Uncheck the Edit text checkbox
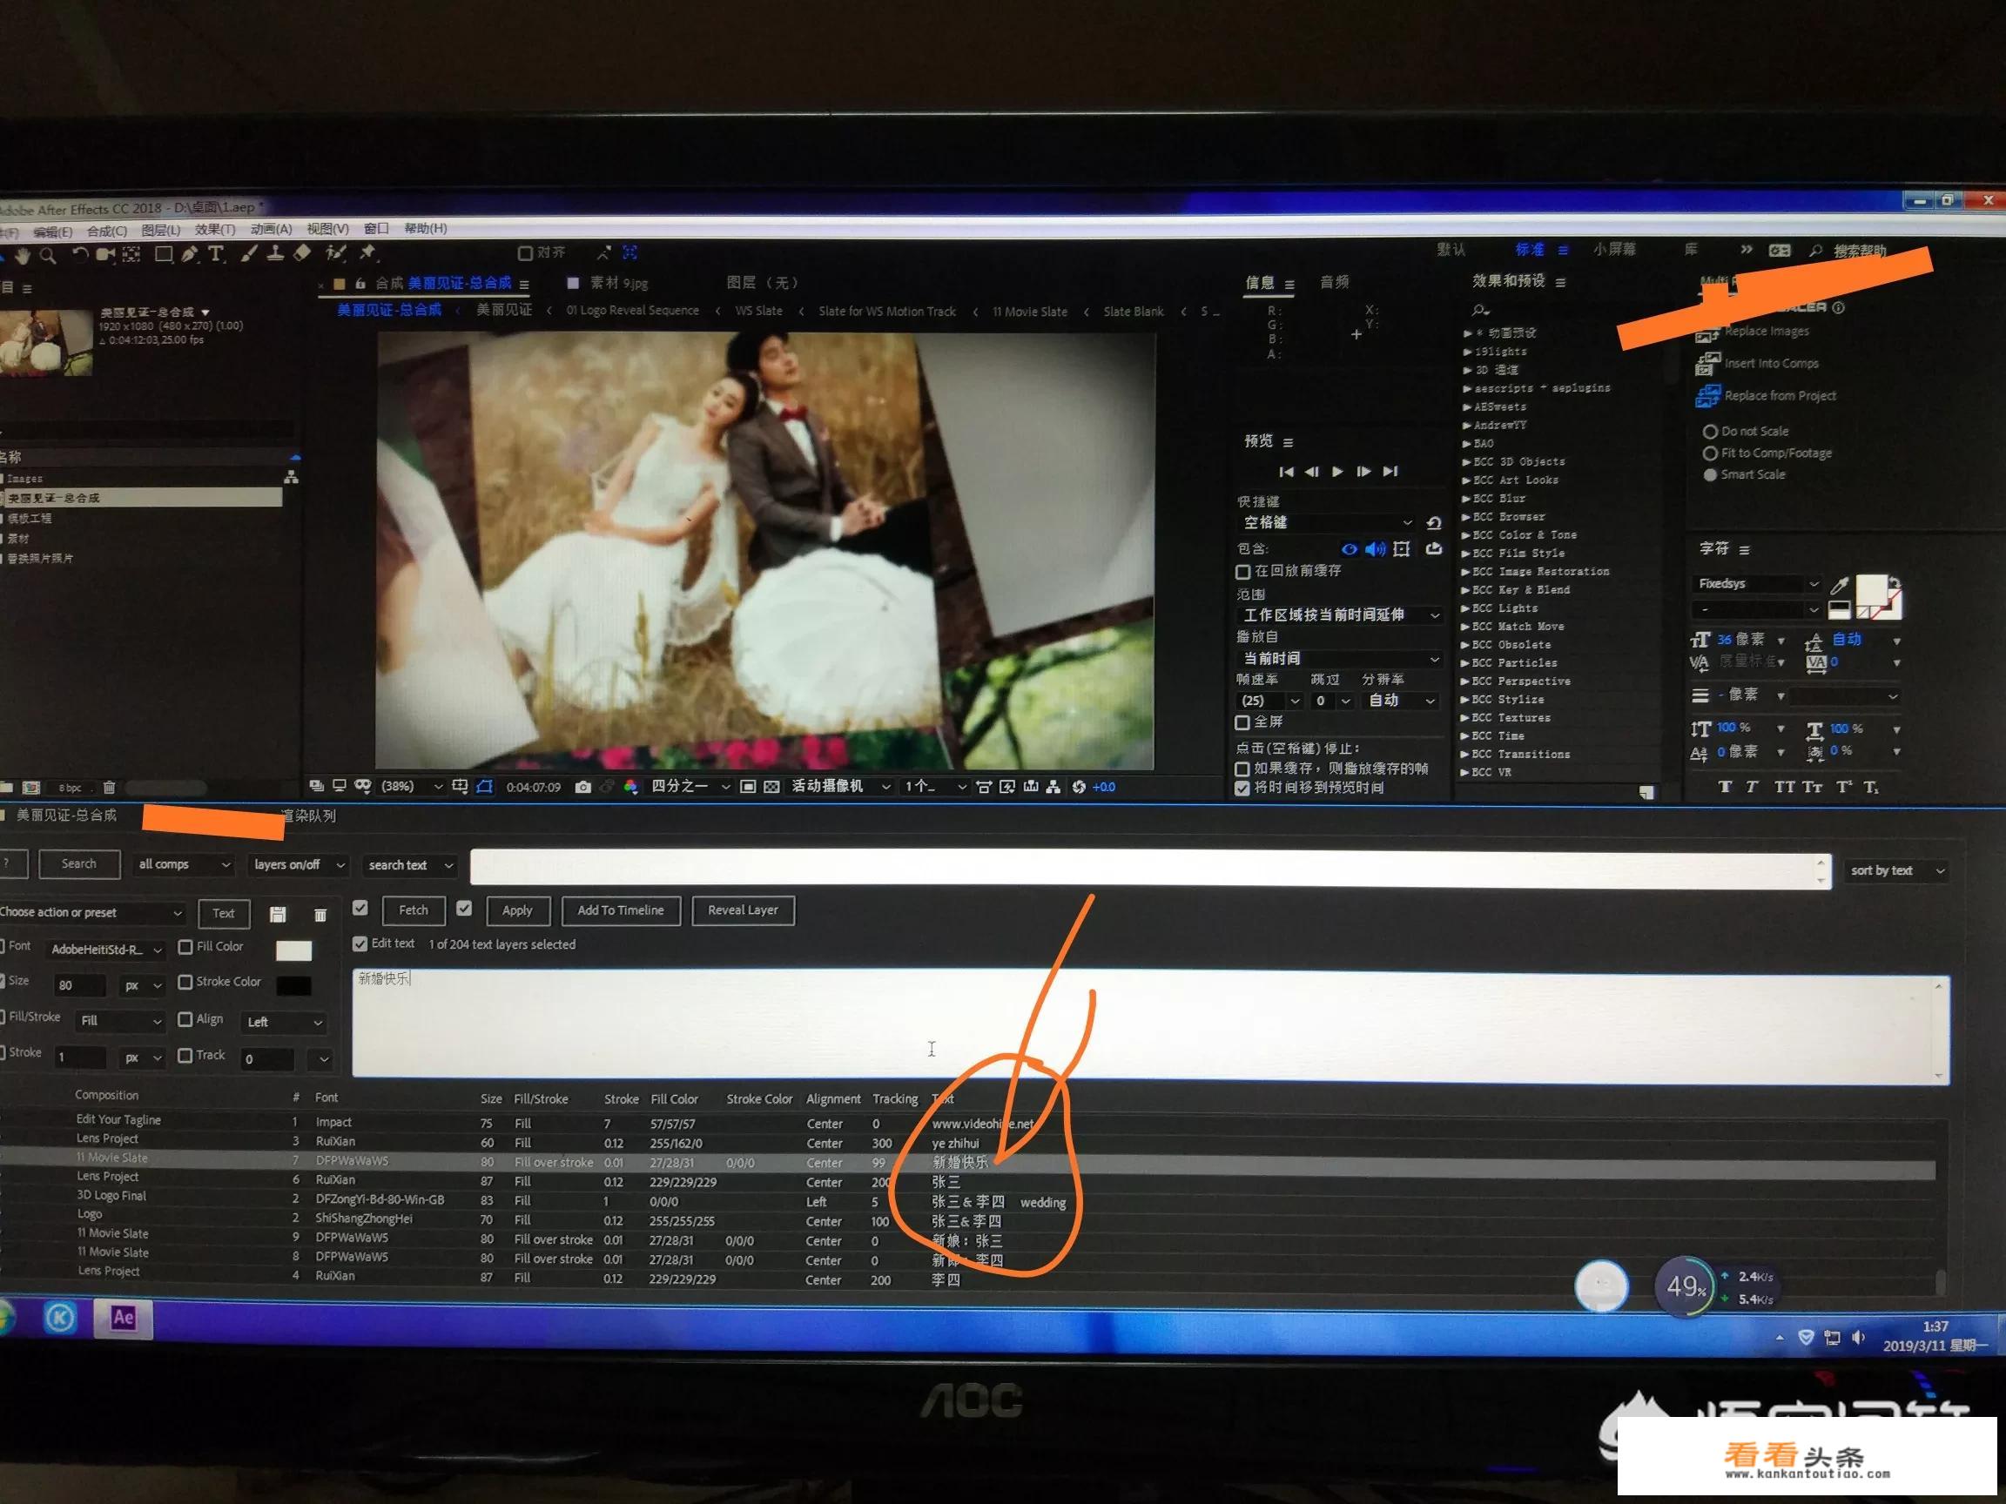 coord(360,944)
